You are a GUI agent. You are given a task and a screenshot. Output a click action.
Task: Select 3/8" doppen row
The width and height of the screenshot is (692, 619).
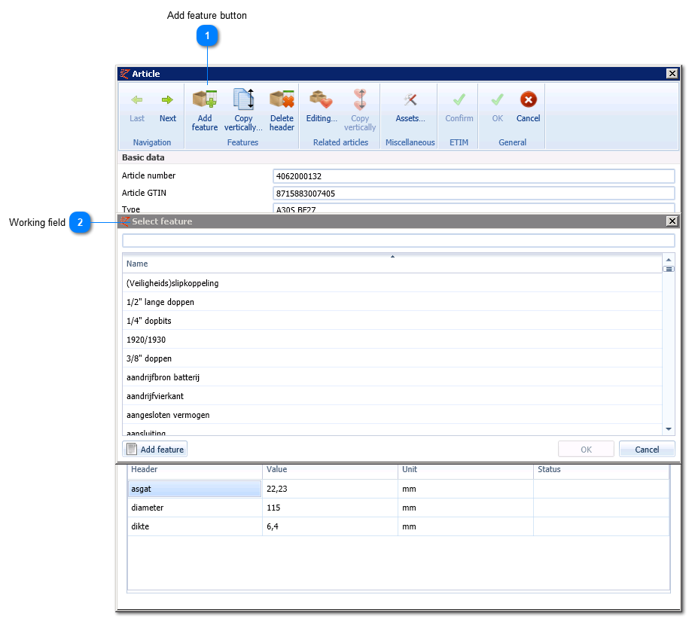392,358
